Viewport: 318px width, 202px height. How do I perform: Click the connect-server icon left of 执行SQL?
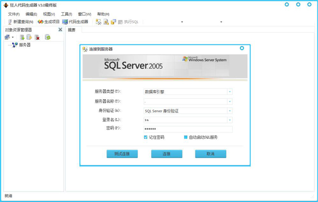pos(99,22)
